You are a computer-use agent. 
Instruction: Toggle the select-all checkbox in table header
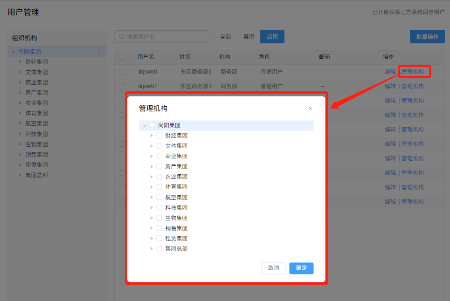click(x=122, y=57)
